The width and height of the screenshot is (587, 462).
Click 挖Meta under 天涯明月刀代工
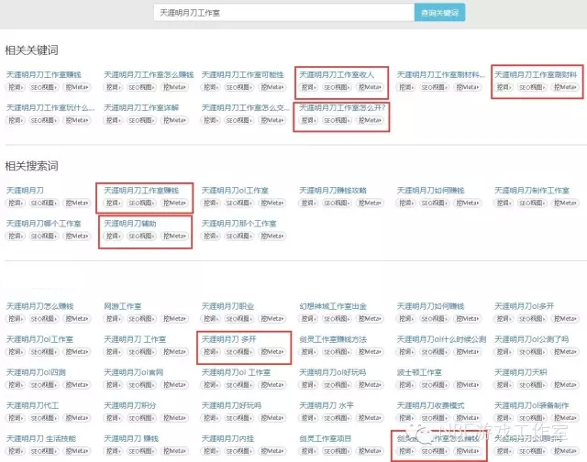click(x=77, y=418)
